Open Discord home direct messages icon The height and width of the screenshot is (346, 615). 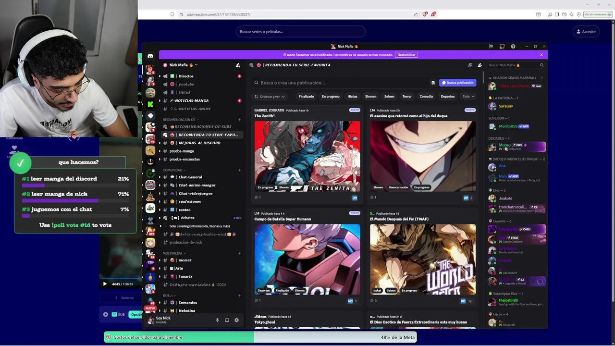coord(150,56)
